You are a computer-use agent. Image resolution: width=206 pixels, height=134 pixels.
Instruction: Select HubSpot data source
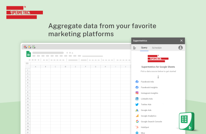[x=145, y=127]
